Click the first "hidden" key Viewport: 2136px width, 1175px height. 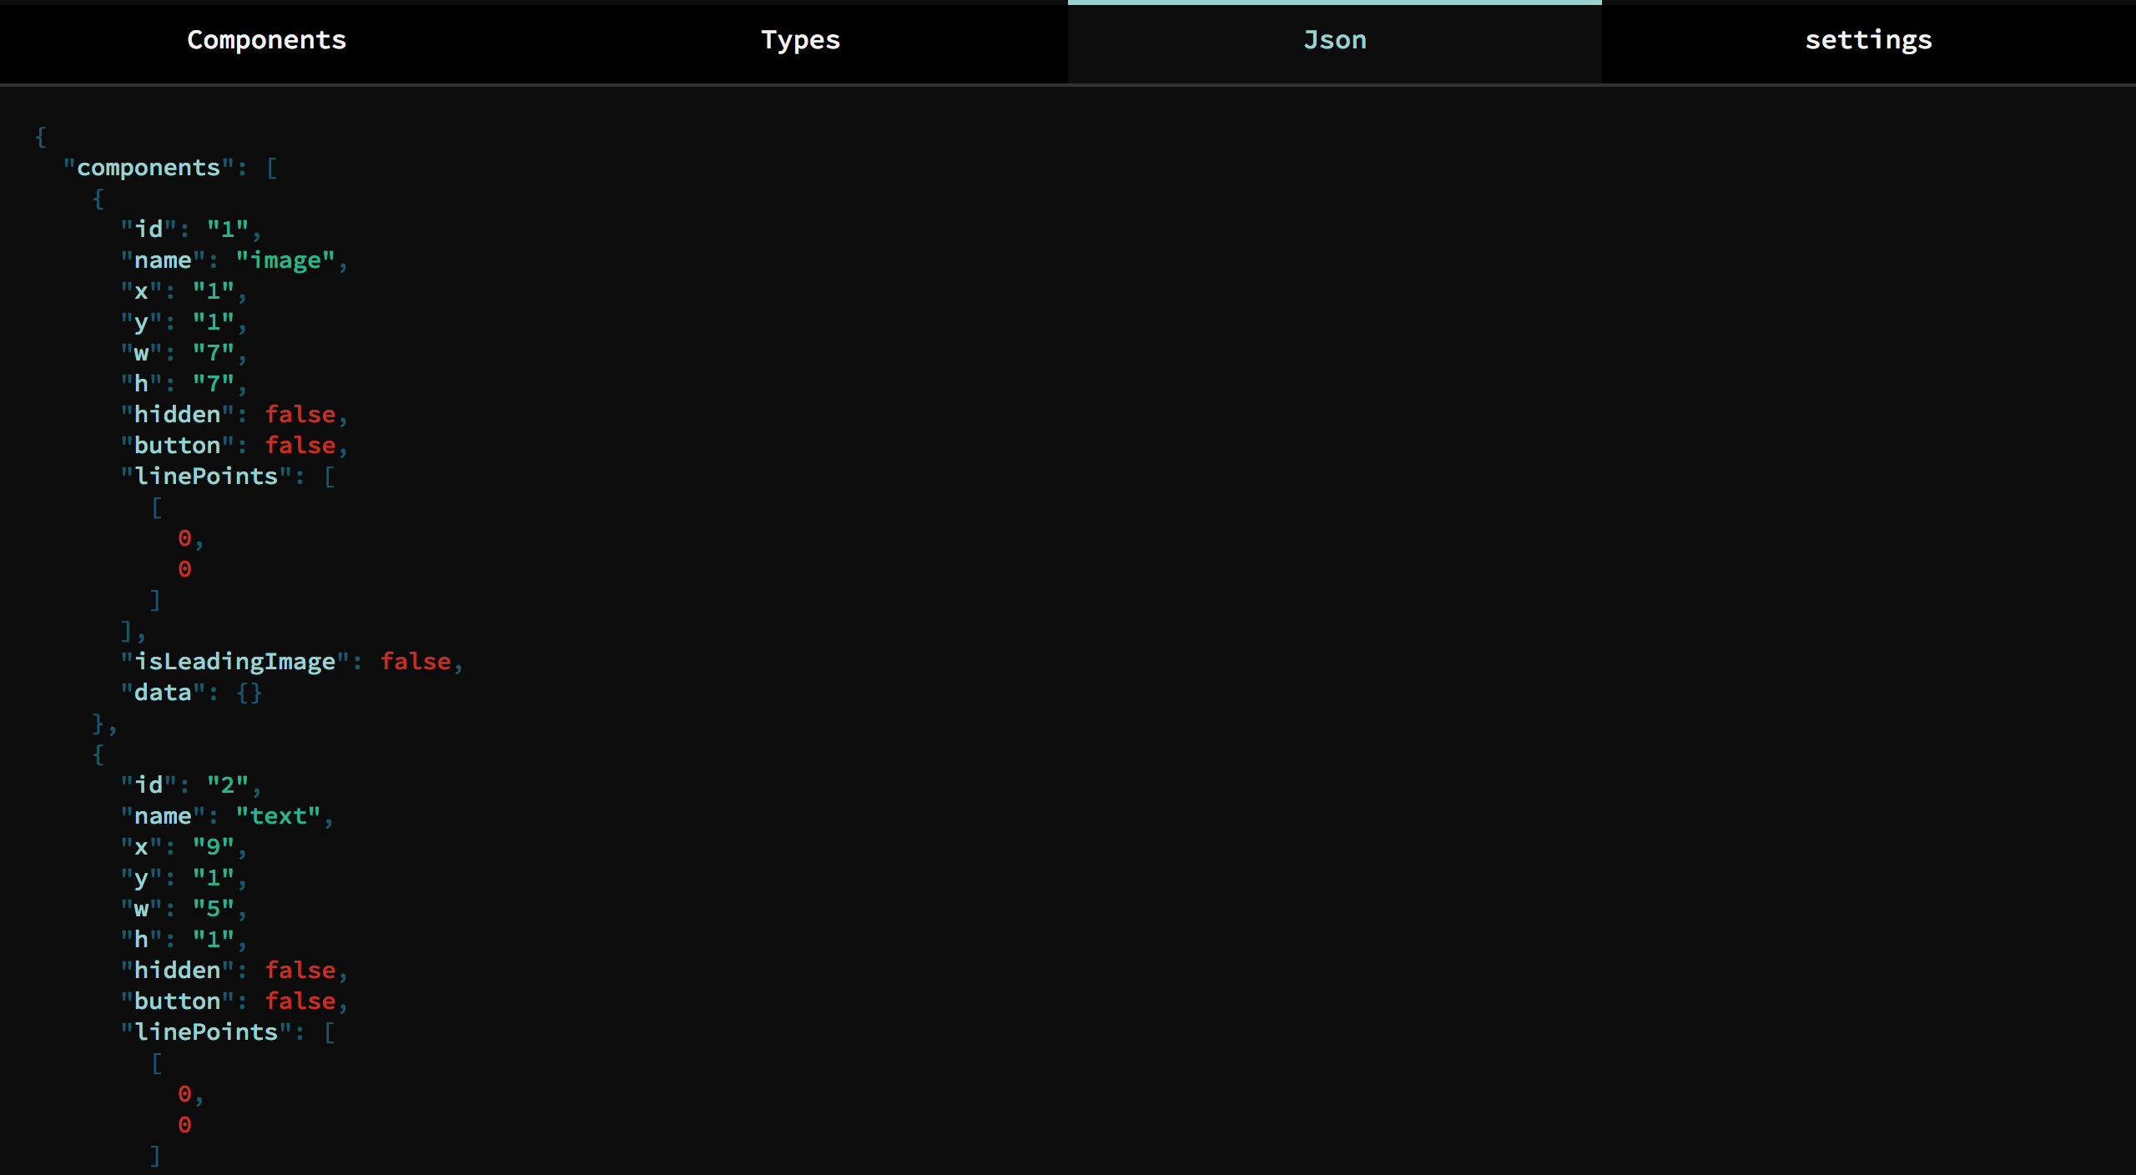(177, 415)
